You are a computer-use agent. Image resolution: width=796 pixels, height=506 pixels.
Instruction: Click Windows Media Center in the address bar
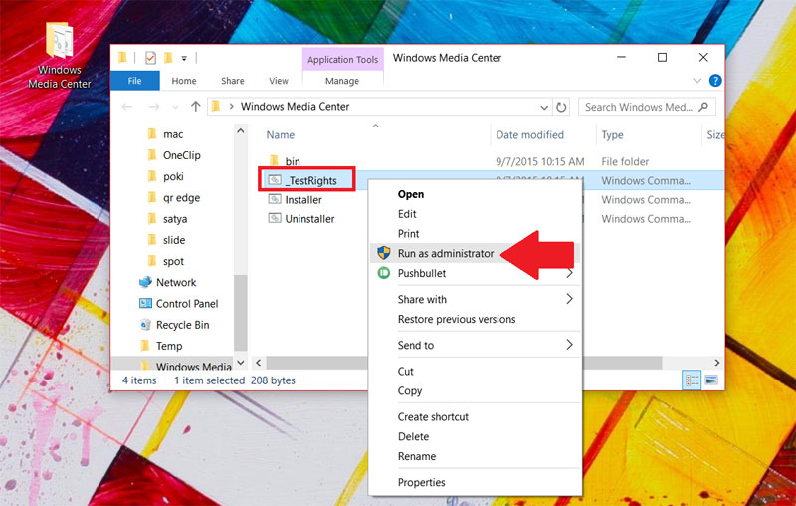tap(295, 107)
